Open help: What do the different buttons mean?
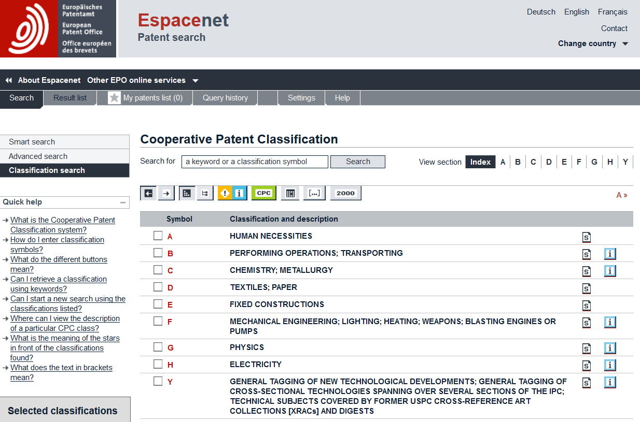 pyautogui.click(x=59, y=264)
